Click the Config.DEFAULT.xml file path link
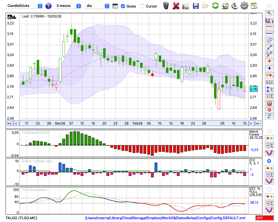This screenshot has width=278, height=222. click(165, 218)
